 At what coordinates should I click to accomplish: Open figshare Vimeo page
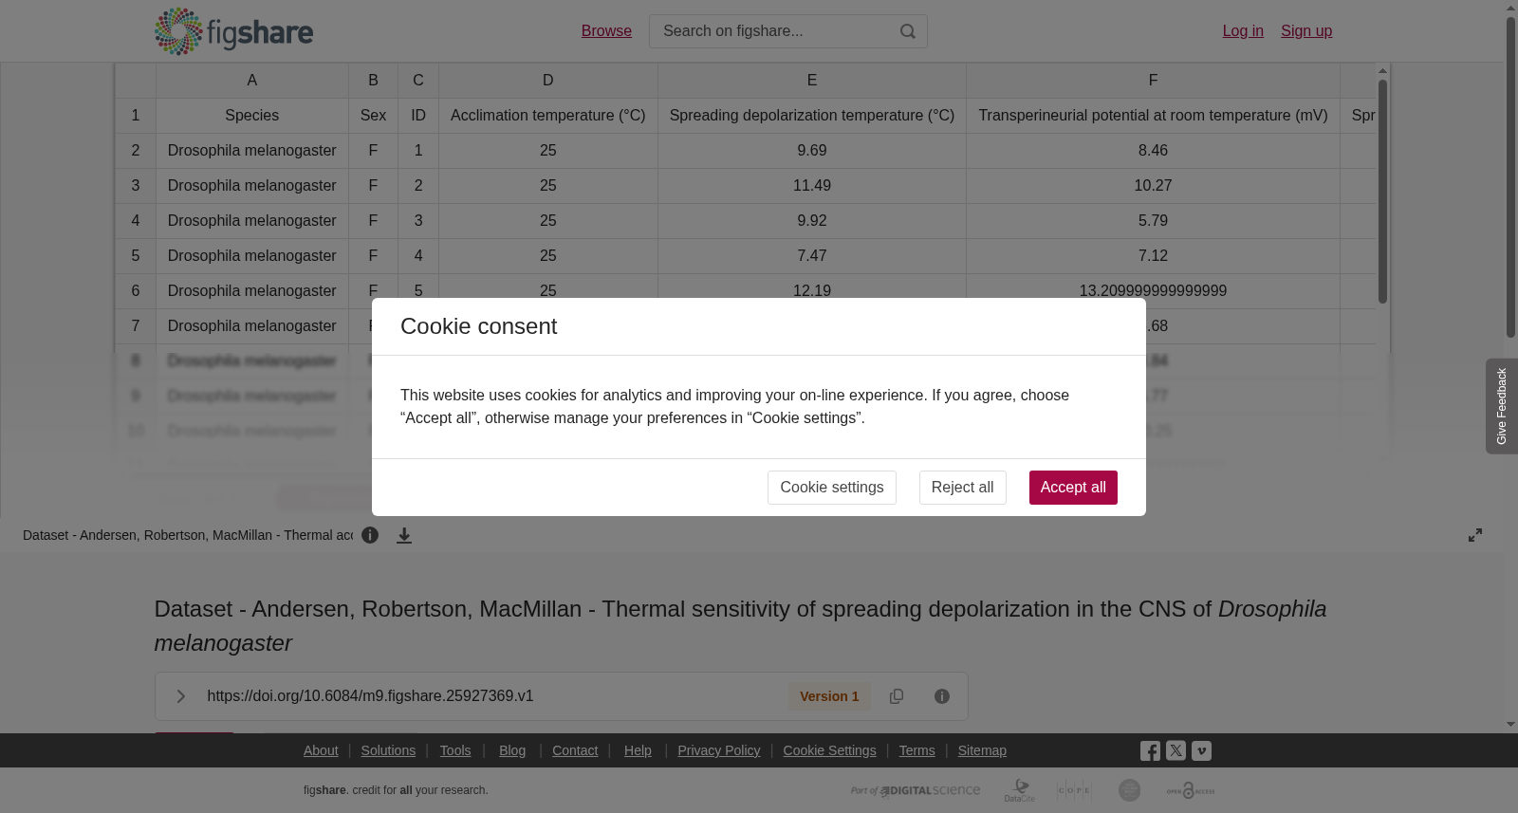(1201, 750)
